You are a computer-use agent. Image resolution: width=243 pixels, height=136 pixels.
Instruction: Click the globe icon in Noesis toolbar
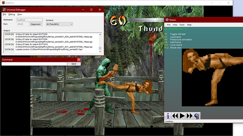pos(197,116)
